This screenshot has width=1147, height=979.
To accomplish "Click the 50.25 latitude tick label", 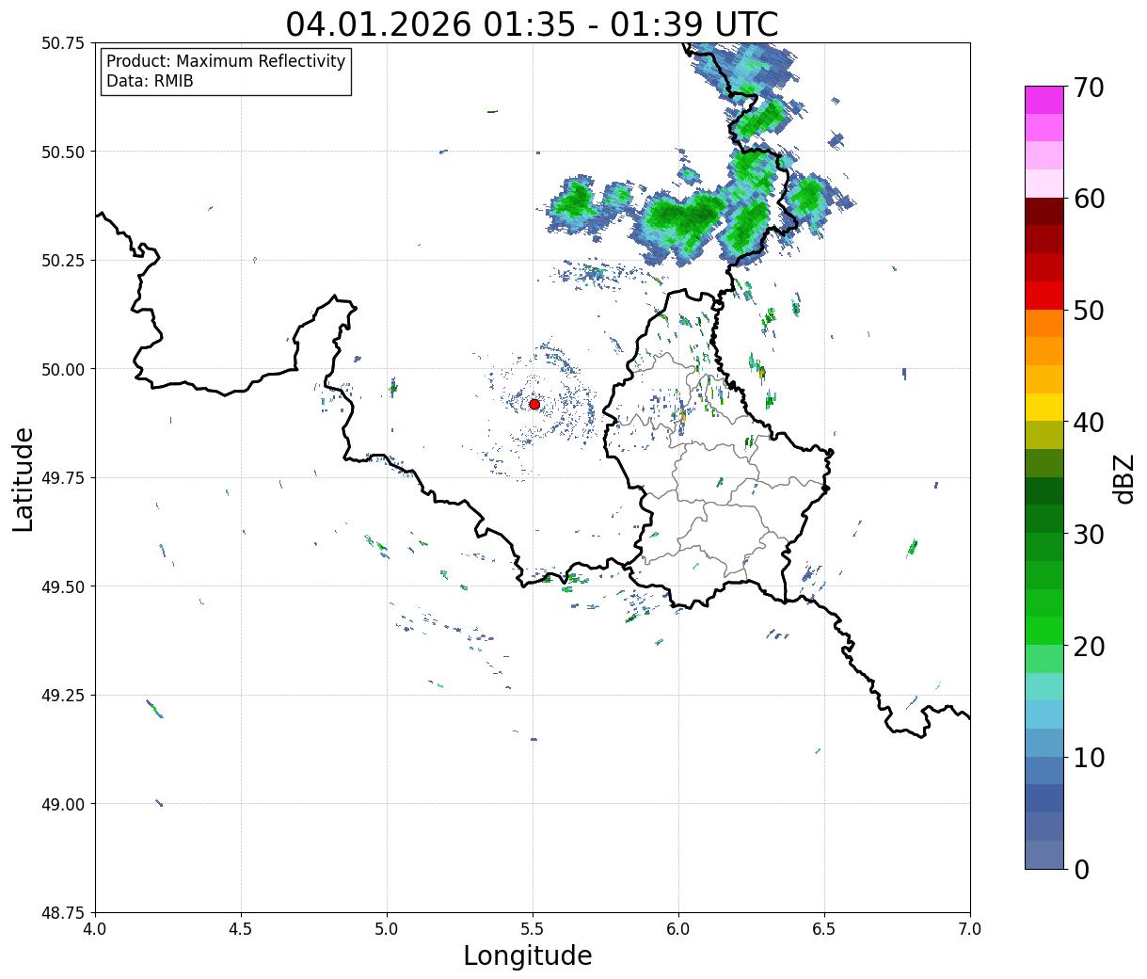I will pyautogui.click(x=63, y=261).
